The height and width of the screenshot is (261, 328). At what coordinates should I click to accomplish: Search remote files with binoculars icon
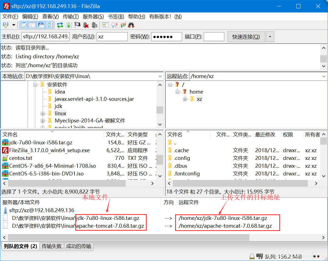point(131,25)
